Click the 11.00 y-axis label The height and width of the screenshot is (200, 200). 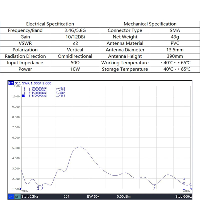tap(16, 86)
